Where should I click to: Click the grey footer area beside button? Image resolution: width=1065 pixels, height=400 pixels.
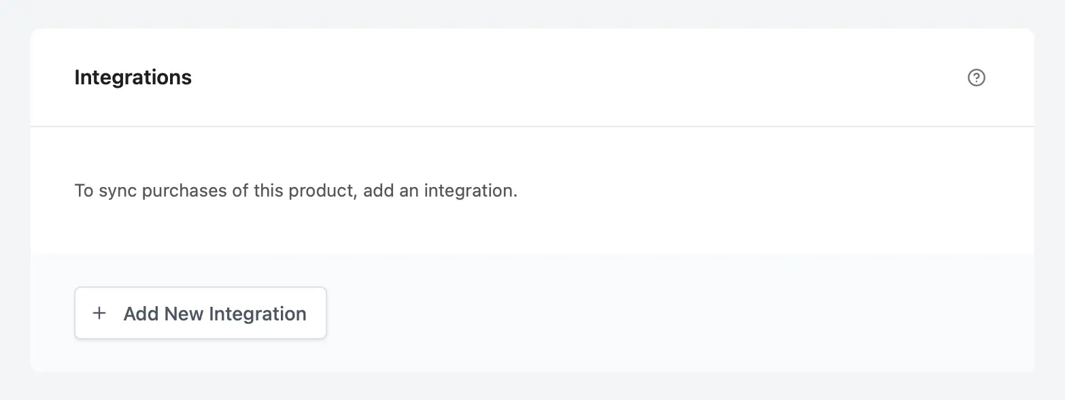[680, 313]
